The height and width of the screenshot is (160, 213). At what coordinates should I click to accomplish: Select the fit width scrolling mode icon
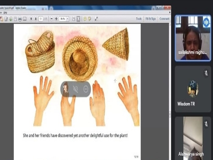tap(74, 19)
